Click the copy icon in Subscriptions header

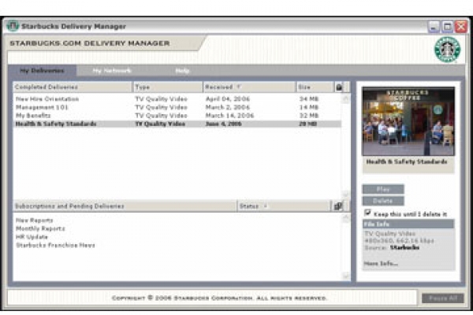[x=338, y=206]
